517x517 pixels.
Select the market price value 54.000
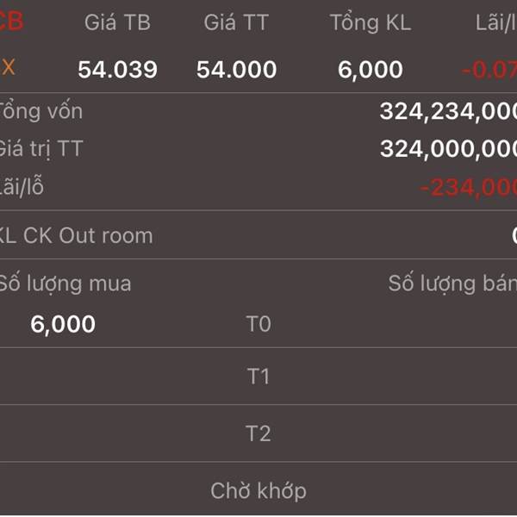click(236, 70)
